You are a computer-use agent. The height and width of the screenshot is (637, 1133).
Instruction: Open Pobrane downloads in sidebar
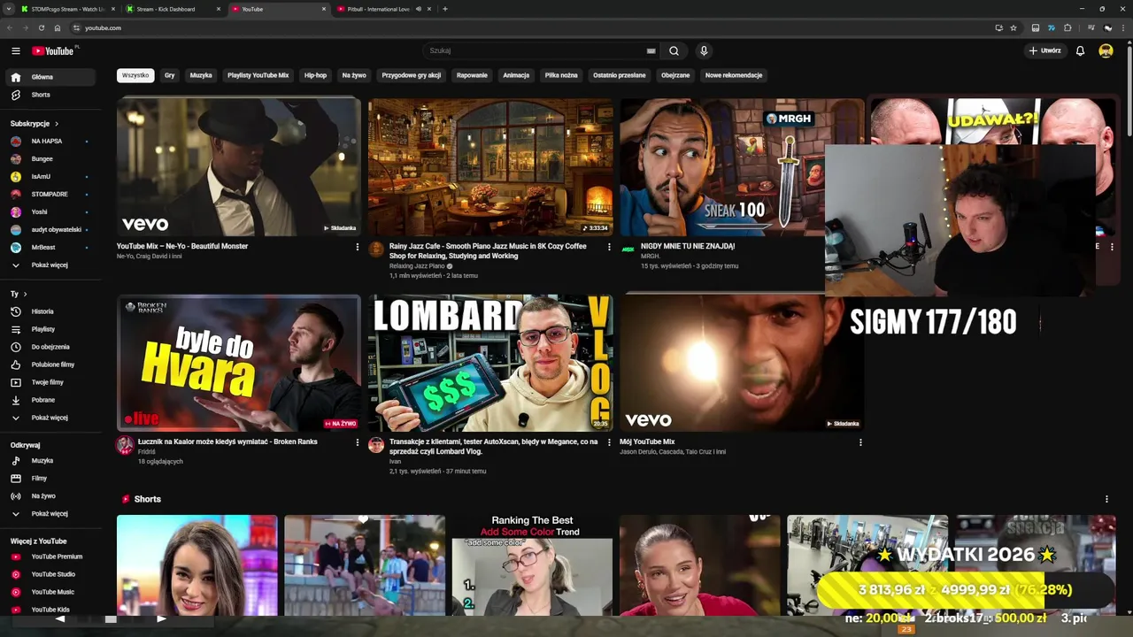coord(51,400)
